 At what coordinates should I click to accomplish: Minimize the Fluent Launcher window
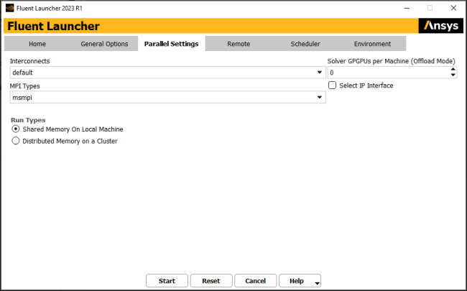coord(407,8)
